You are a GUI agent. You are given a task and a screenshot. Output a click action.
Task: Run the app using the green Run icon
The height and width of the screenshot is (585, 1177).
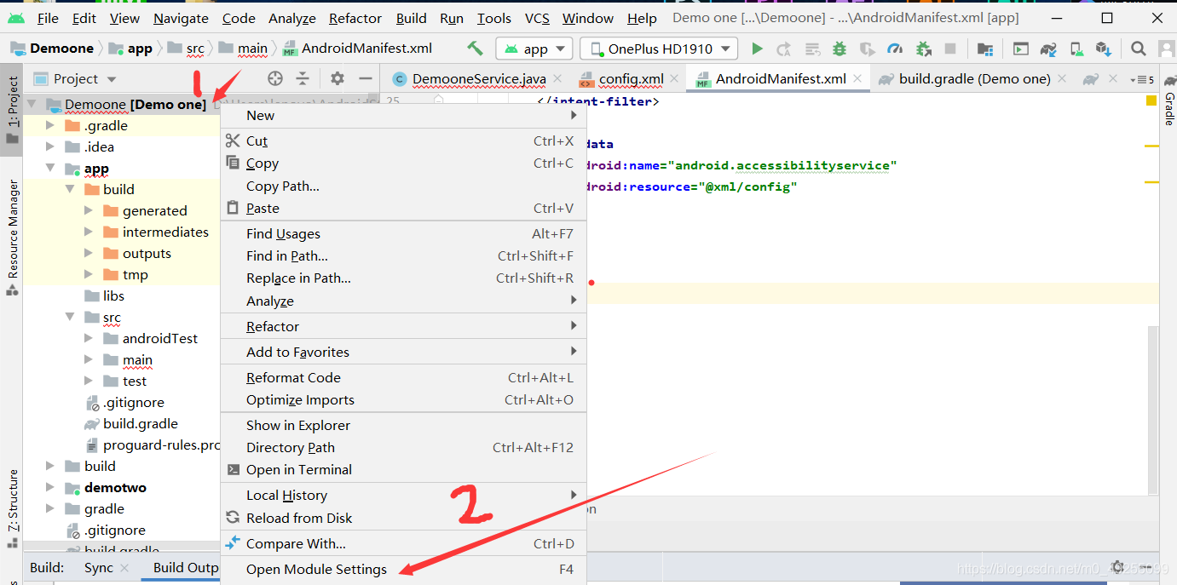tap(757, 49)
